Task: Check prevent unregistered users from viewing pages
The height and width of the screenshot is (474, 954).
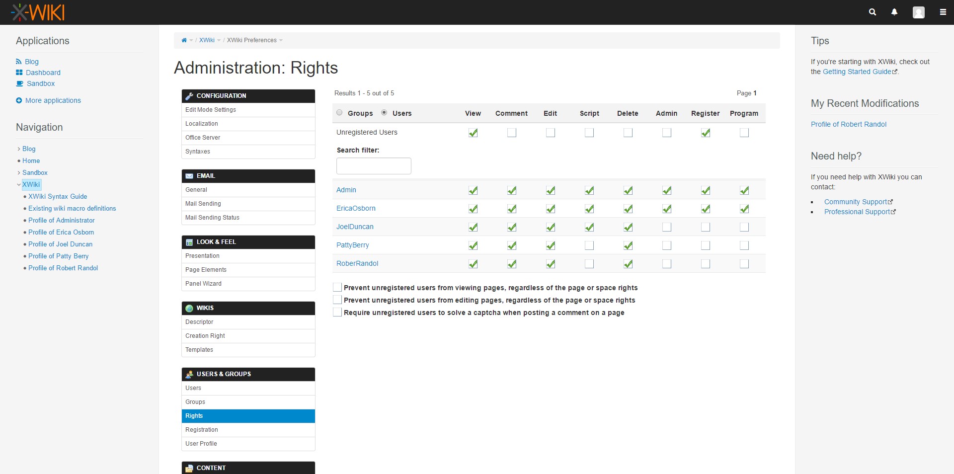Action: point(337,288)
